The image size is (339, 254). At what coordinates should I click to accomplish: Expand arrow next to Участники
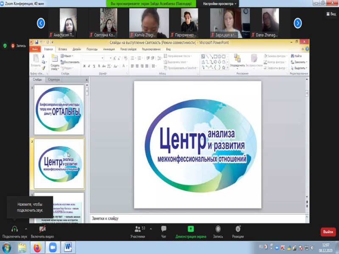pyautogui.click(x=151, y=229)
